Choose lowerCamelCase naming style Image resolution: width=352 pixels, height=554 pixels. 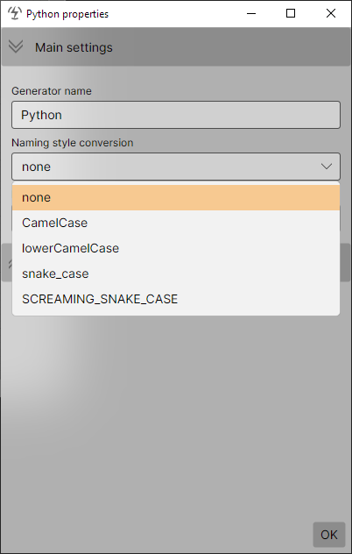click(176, 248)
